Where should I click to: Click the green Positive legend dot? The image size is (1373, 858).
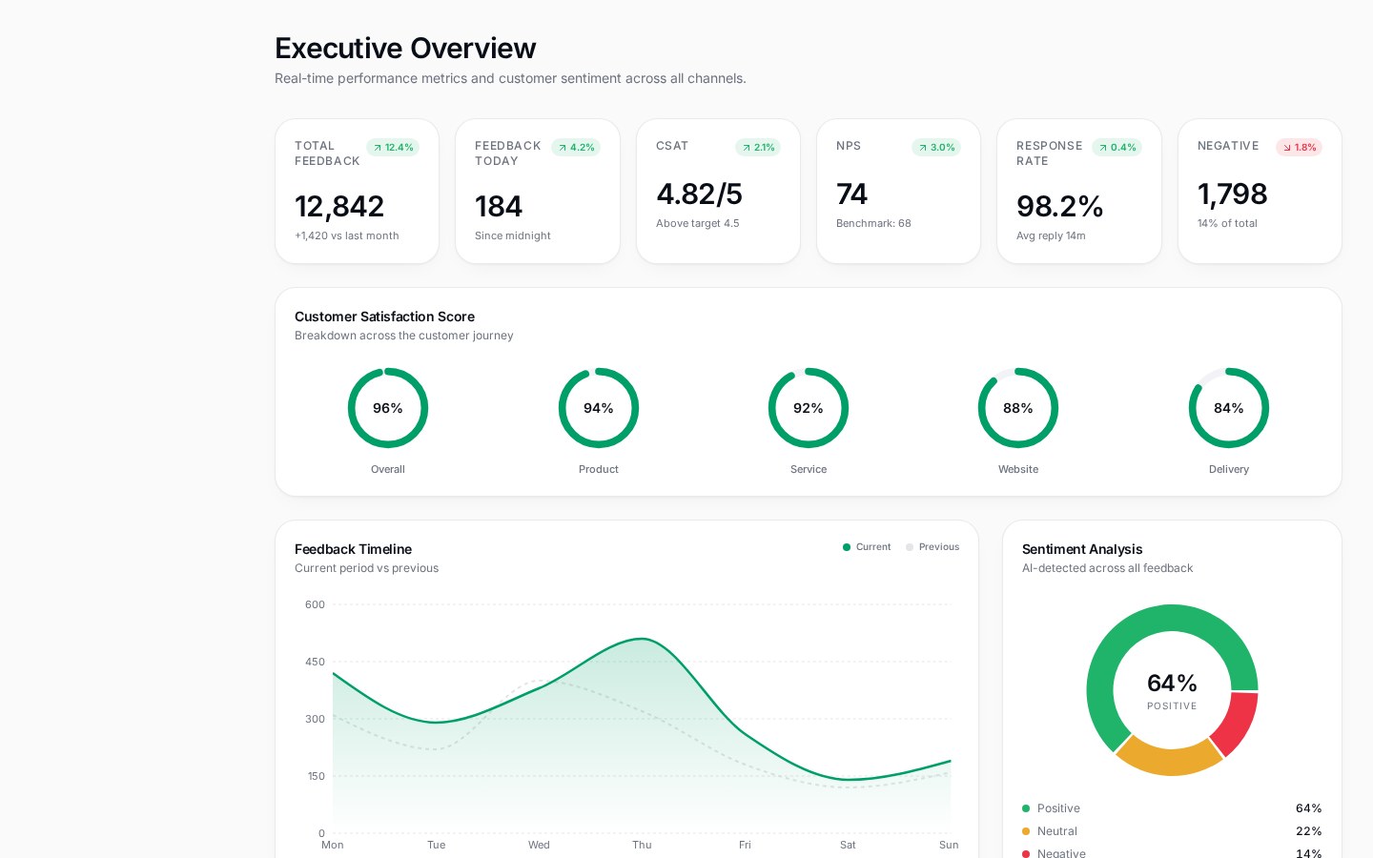click(x=1026, y=808)
